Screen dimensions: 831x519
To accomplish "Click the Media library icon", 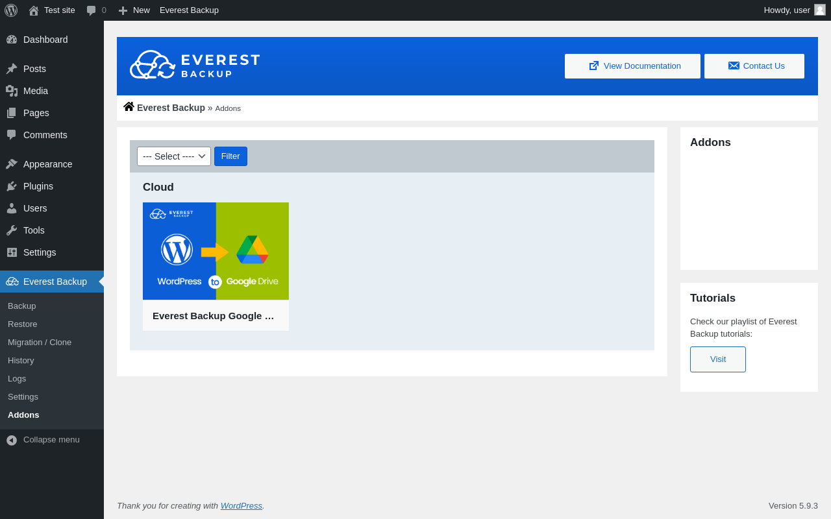I will click(12, 91).
